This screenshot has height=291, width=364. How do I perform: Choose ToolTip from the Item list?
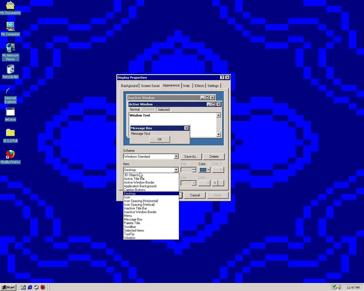tap(151, 234)
